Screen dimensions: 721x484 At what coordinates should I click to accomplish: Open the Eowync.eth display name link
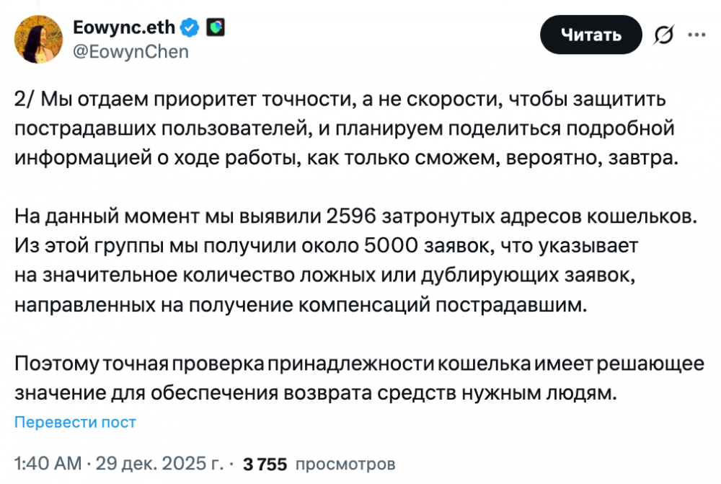tap(124, 28)
